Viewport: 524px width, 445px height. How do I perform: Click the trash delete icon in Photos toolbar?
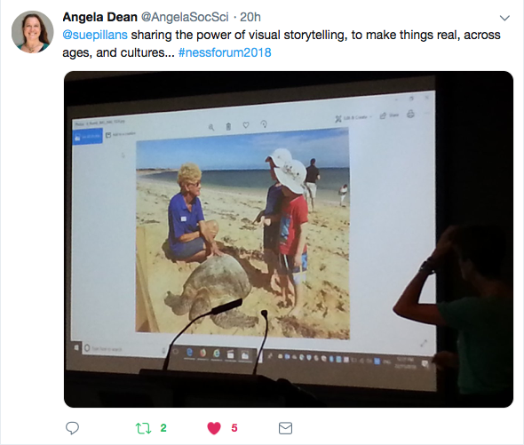(x=228, y=126)
